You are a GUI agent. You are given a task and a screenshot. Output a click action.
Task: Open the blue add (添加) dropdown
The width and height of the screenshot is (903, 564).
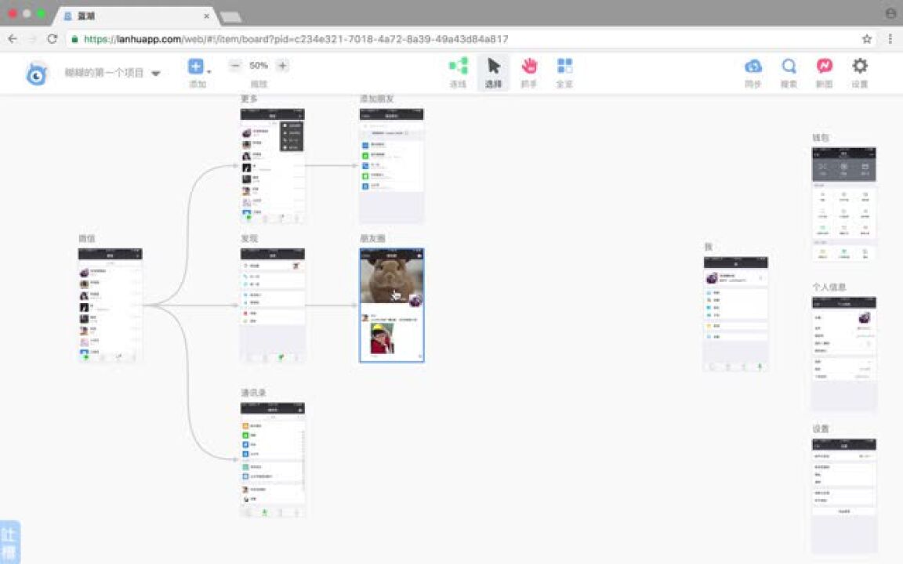coord(198,67)
